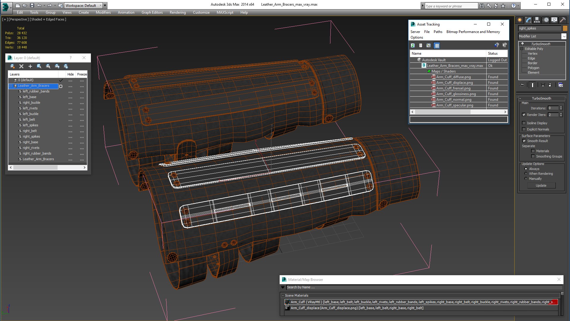The width and height of the screenshot is (570, 321).
Task: Click Delete layer X icon in Layer dialog
Action: (21, 66)
